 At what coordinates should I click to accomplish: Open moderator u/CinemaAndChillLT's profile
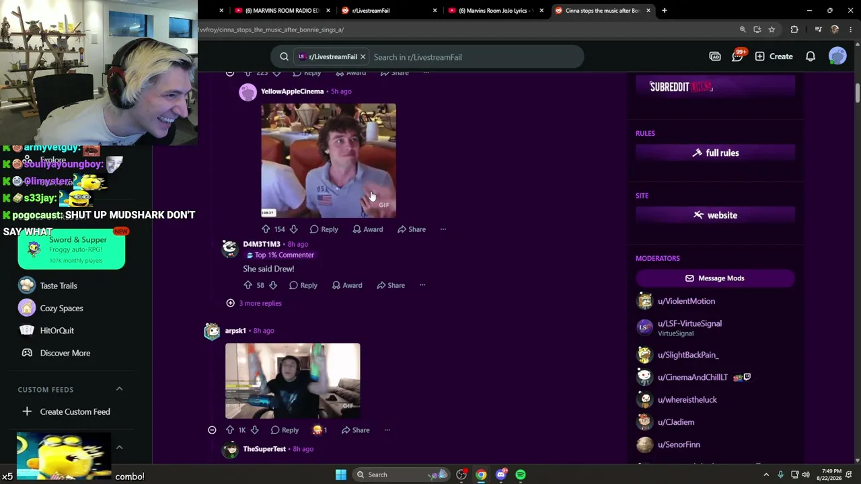[692, 377]
